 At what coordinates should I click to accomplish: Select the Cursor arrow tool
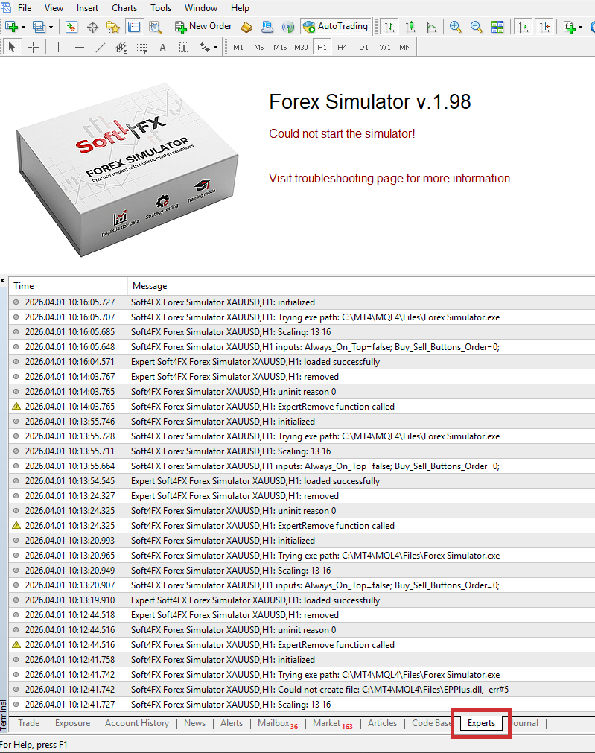click(12, 47)
